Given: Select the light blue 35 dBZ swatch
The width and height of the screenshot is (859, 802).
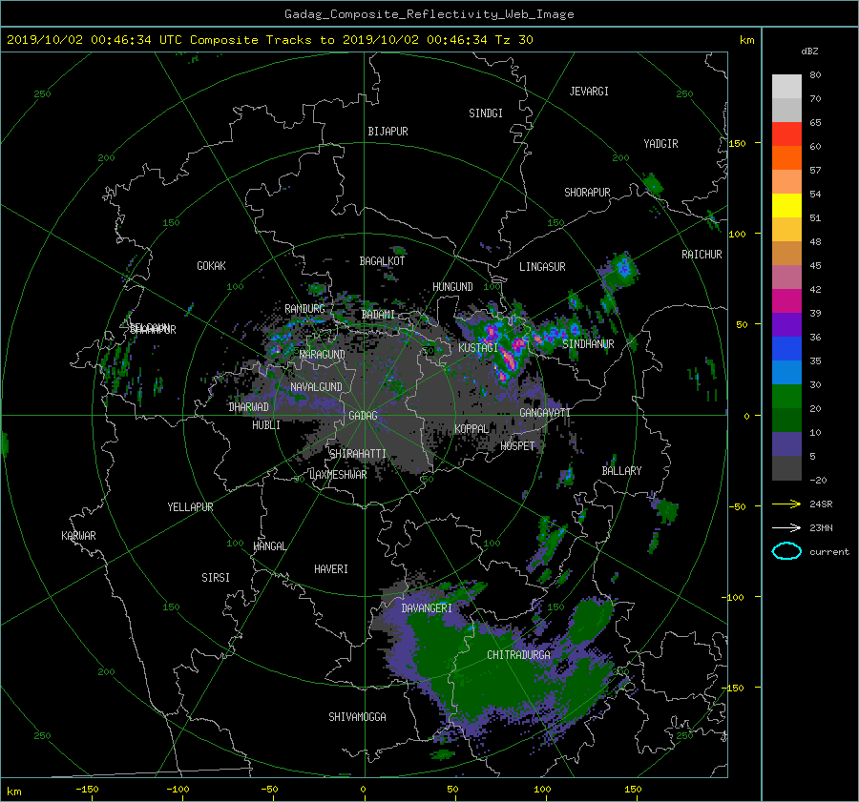Looking at the screenshot, I should click(x=786, y=372).
